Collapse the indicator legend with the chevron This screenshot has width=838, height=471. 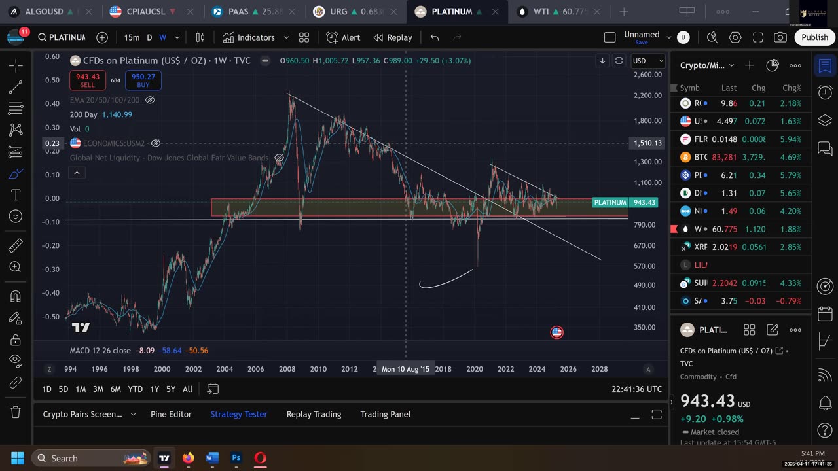point(77,173)
